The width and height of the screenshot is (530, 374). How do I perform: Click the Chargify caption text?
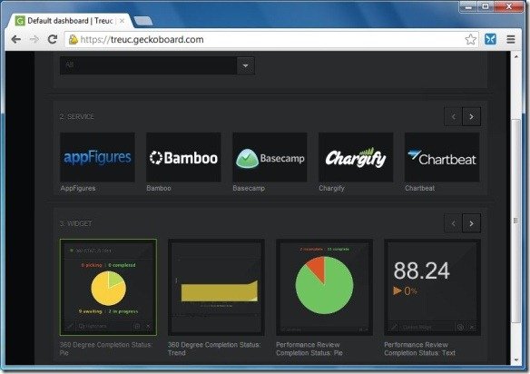tap(331, 188)
